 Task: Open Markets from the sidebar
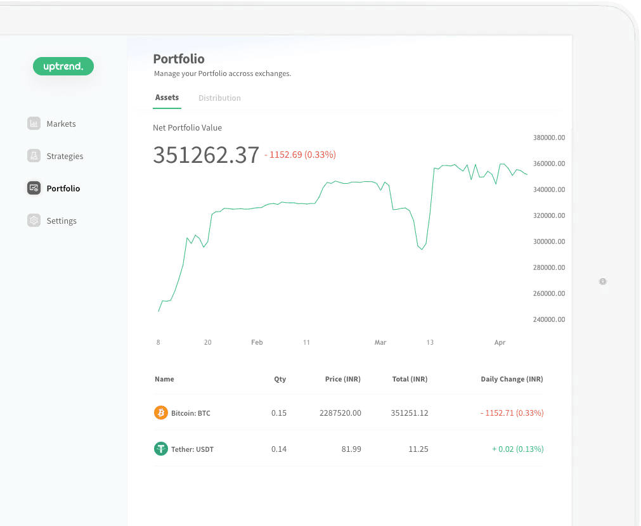(x=61, y=124)
